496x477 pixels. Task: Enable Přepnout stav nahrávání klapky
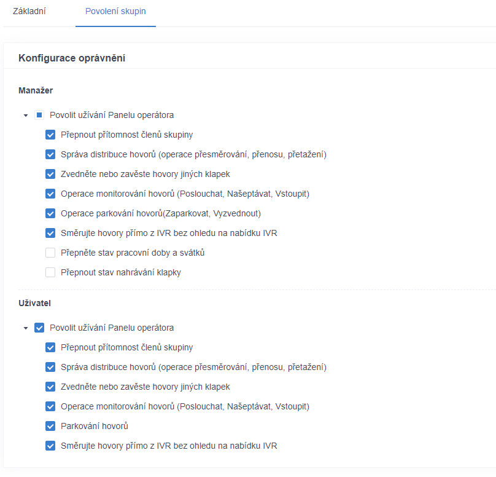click(50, 272)
